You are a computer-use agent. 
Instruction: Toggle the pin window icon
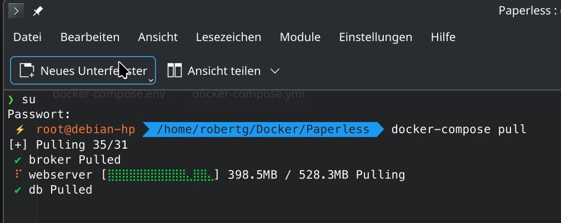coord(38,11)
